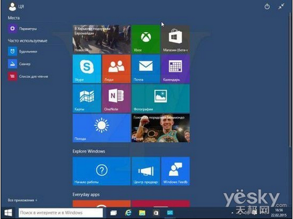
Task: Shrink the Start menu with the arrows icon
Action: point(281,6)
